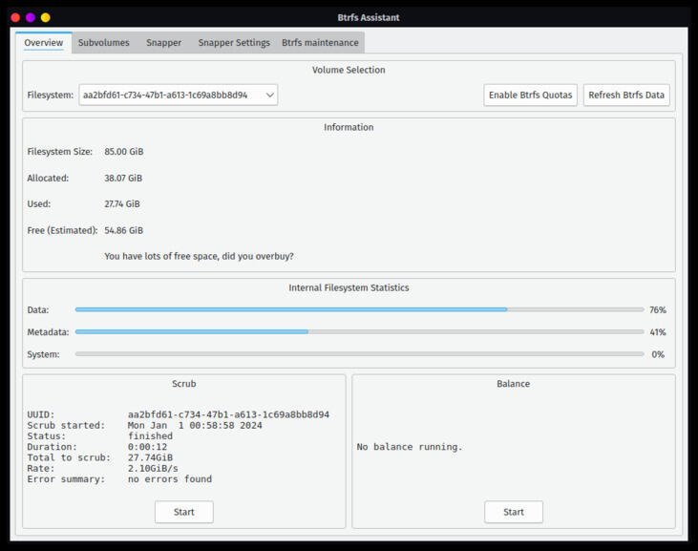Screen dimensions: 698x551
Task: Click the scrub Duration 0:00:12 value
Action: click(x=147, y=446)
